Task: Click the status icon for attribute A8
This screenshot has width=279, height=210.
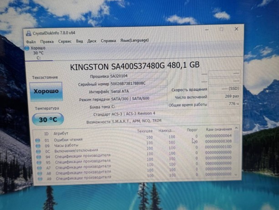Action: pos(40,173)
